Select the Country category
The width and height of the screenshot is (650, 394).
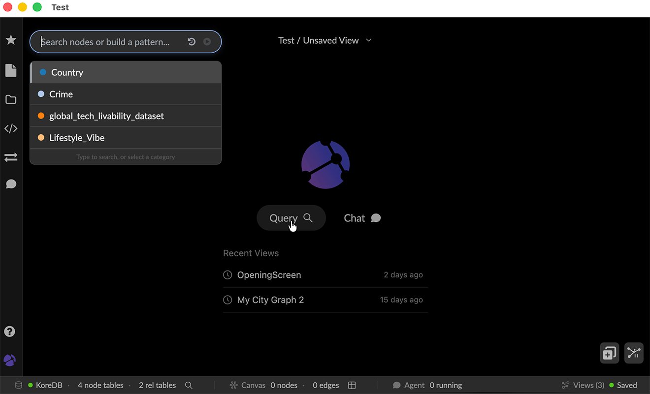click(x=126, y=72)
